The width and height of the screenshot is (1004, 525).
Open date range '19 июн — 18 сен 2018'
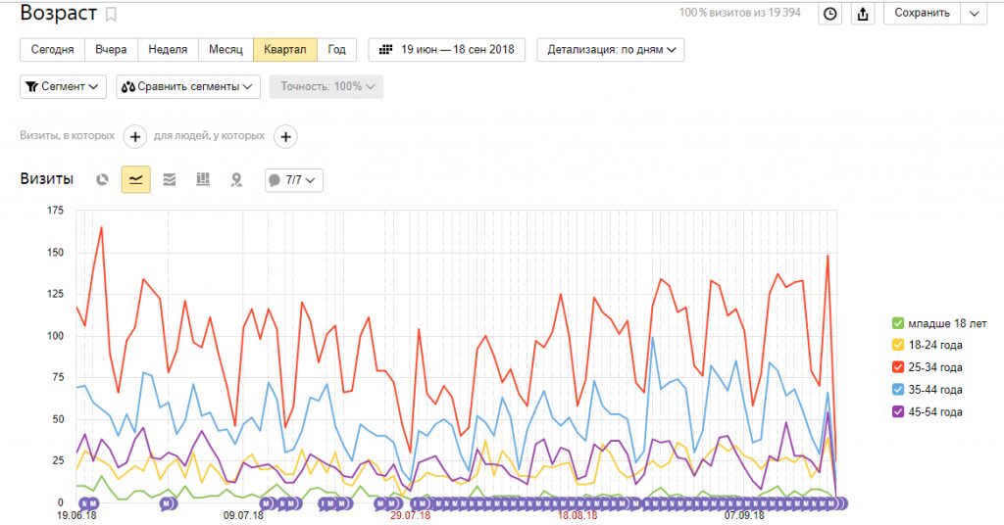(x=446, y=49)
